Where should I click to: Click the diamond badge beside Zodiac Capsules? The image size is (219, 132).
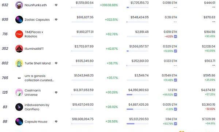(56, 20)
